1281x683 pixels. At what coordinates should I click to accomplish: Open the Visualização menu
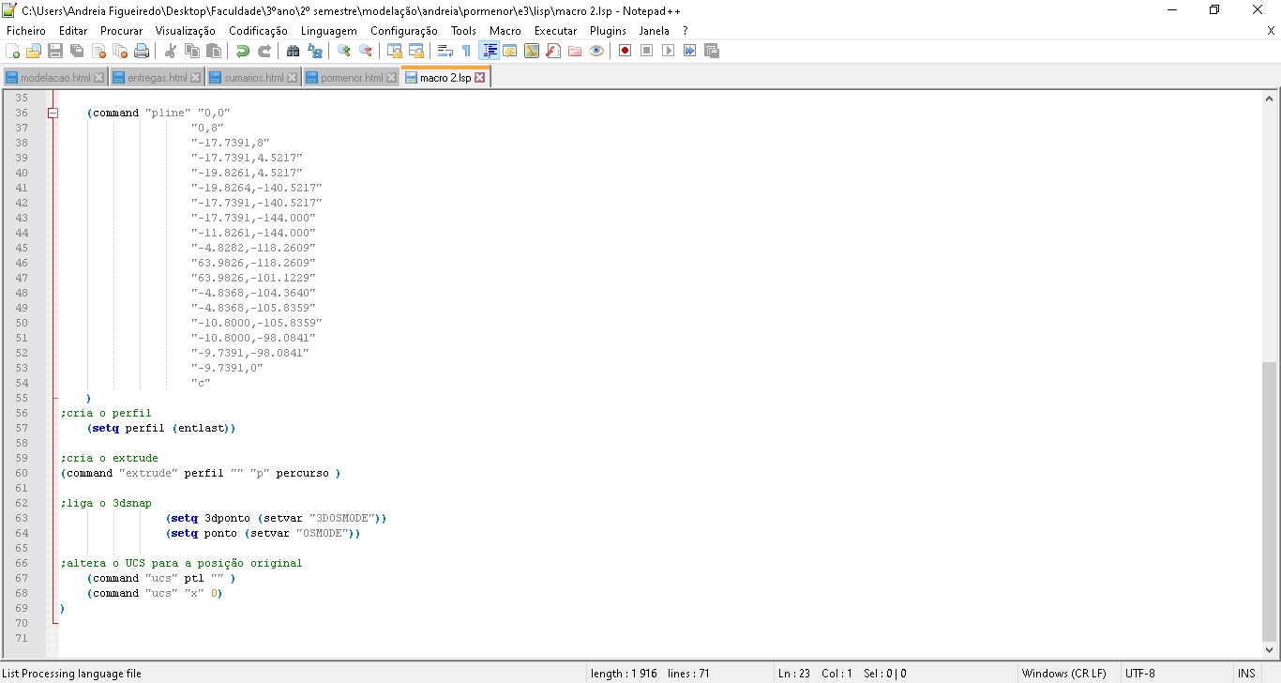185,31
